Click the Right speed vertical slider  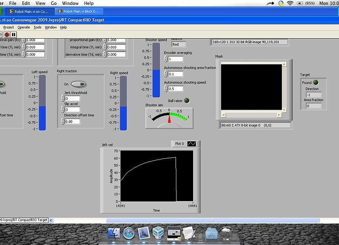(123, 103)
